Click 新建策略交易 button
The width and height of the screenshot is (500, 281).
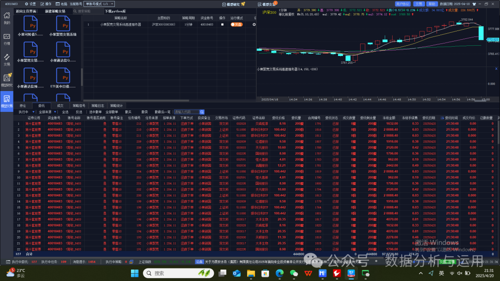tap(55, 11)
